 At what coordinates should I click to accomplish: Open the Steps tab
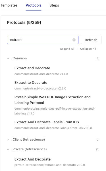click(54, 5)
